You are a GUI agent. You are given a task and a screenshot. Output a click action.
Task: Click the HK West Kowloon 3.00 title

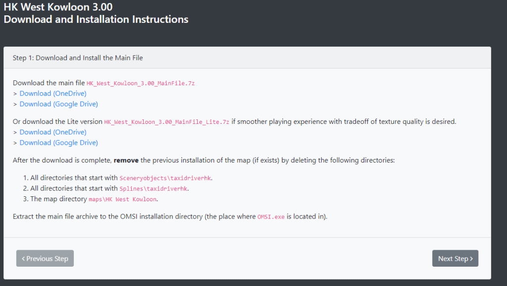click(58, 7)
